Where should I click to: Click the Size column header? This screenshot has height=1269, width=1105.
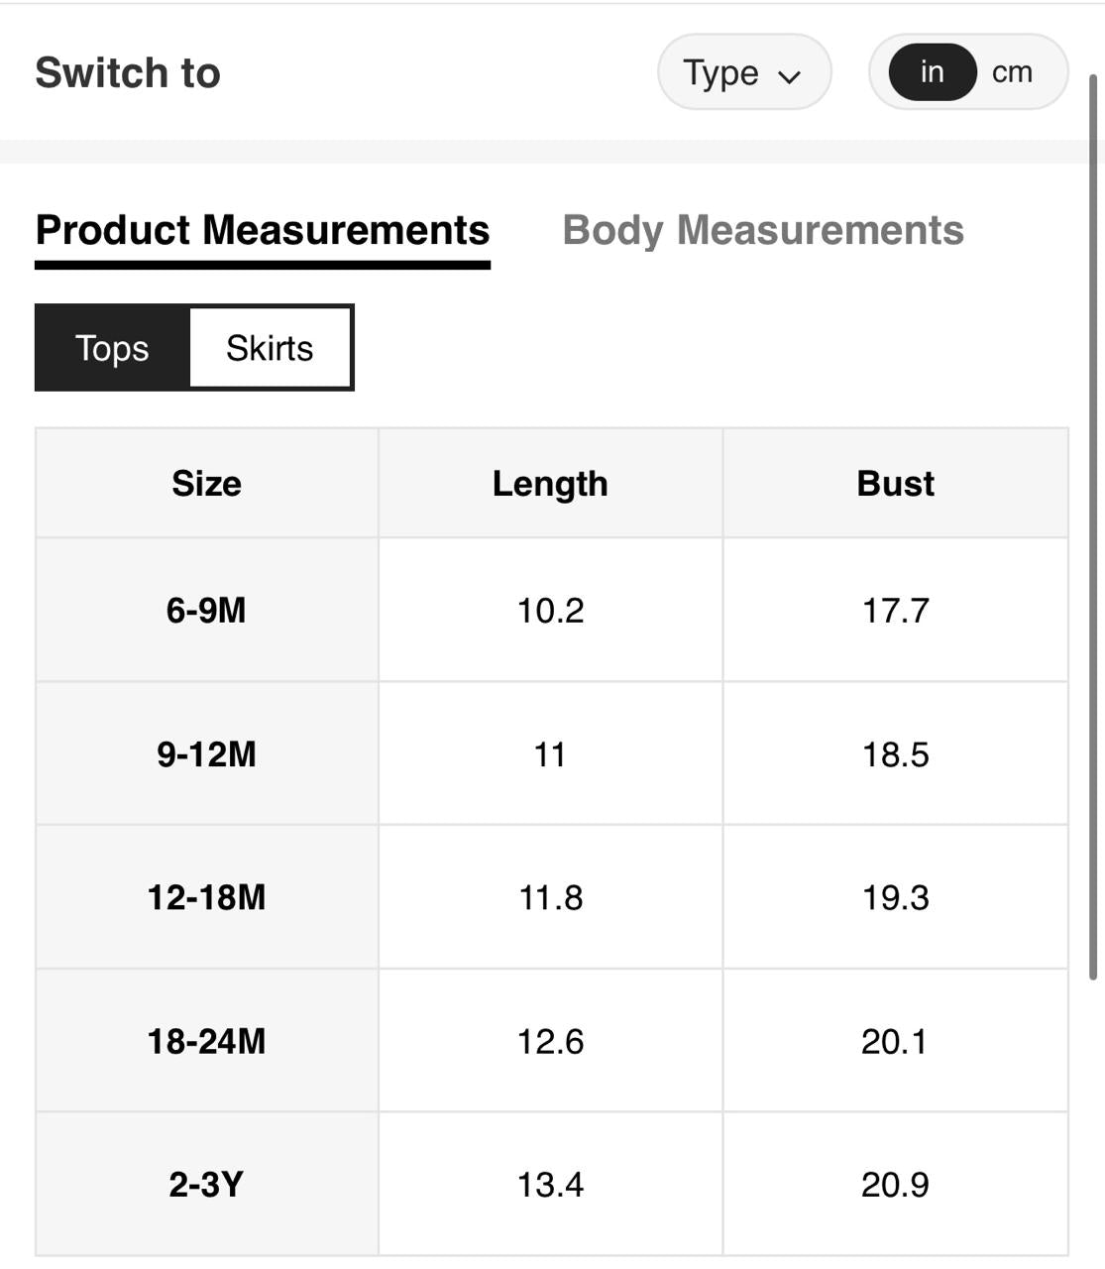click(x=206, y=484)
